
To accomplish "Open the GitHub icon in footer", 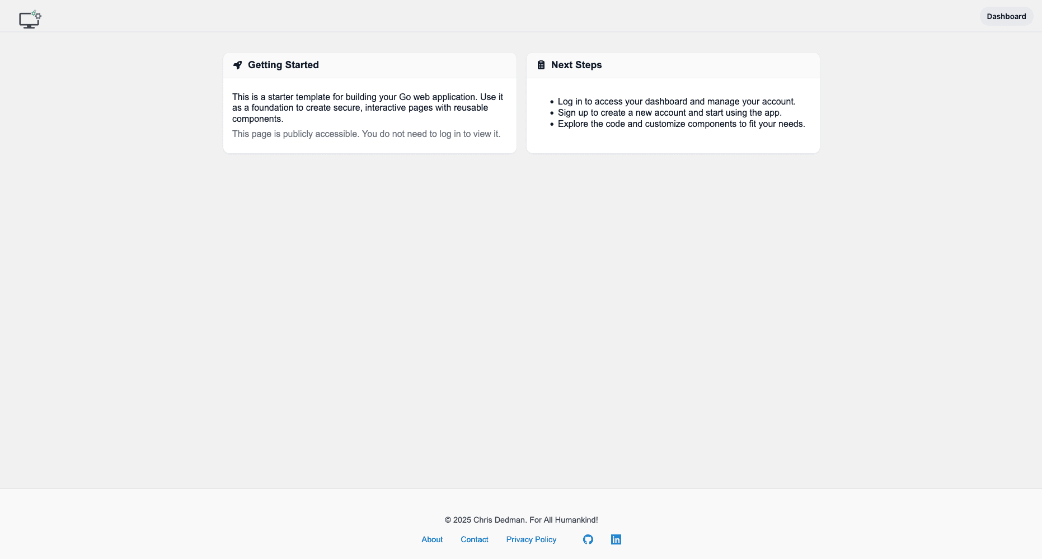I will 588,539.
